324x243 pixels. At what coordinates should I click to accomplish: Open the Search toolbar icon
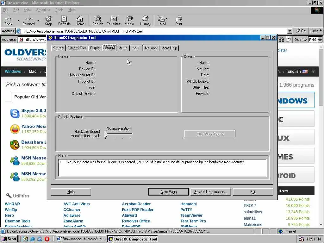coord(98,19)
